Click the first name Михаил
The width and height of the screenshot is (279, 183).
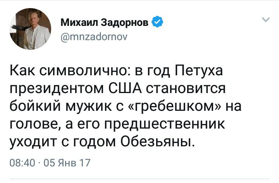[79, 22]
